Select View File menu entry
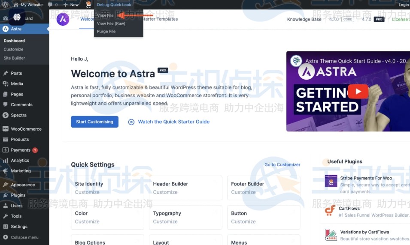The height and width of the screenshot is (245, 410). pos(105,15)
